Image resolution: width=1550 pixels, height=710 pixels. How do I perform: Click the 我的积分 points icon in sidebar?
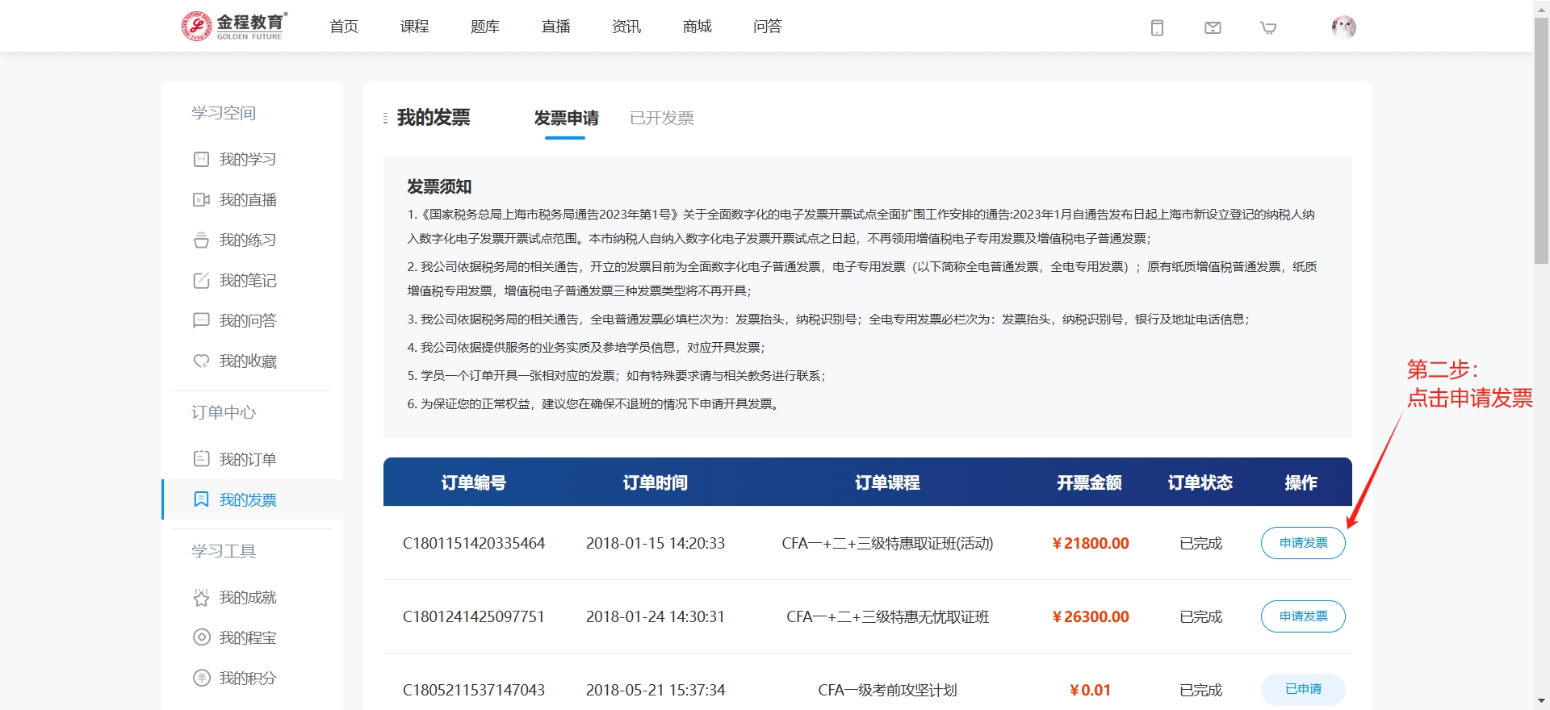pos(201,678)
